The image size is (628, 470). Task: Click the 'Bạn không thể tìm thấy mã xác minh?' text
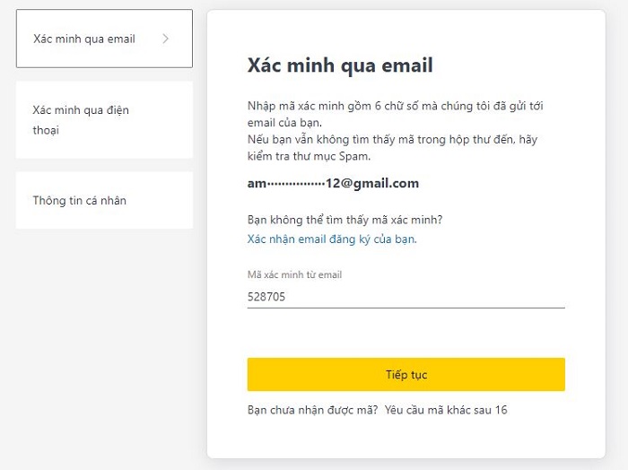point(345,220)
